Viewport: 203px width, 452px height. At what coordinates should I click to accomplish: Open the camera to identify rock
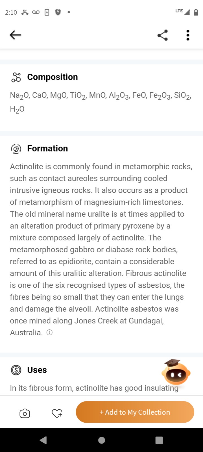(25, 414)
